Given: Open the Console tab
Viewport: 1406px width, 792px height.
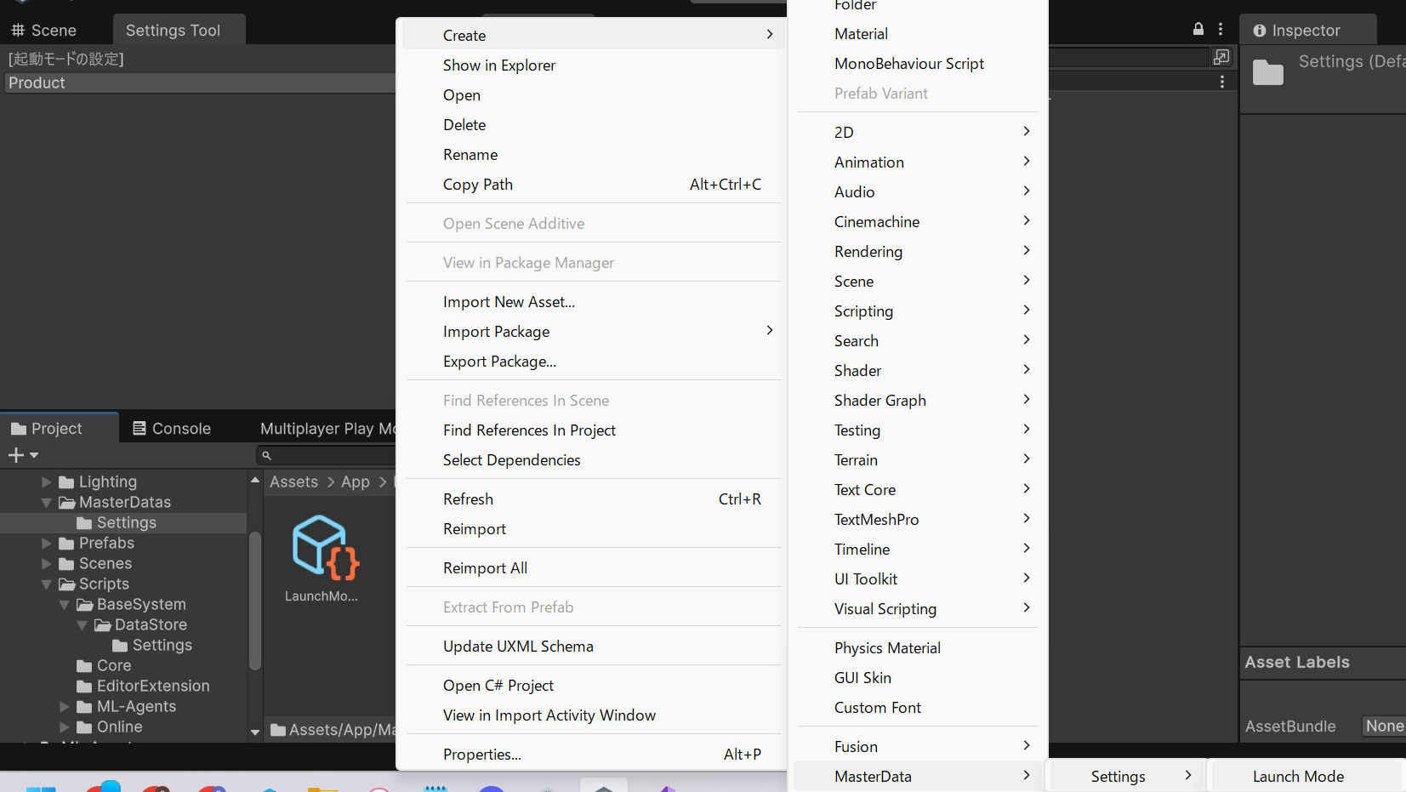Looking at the screenshot, I should pyautogui.click(x=171, y=429).
